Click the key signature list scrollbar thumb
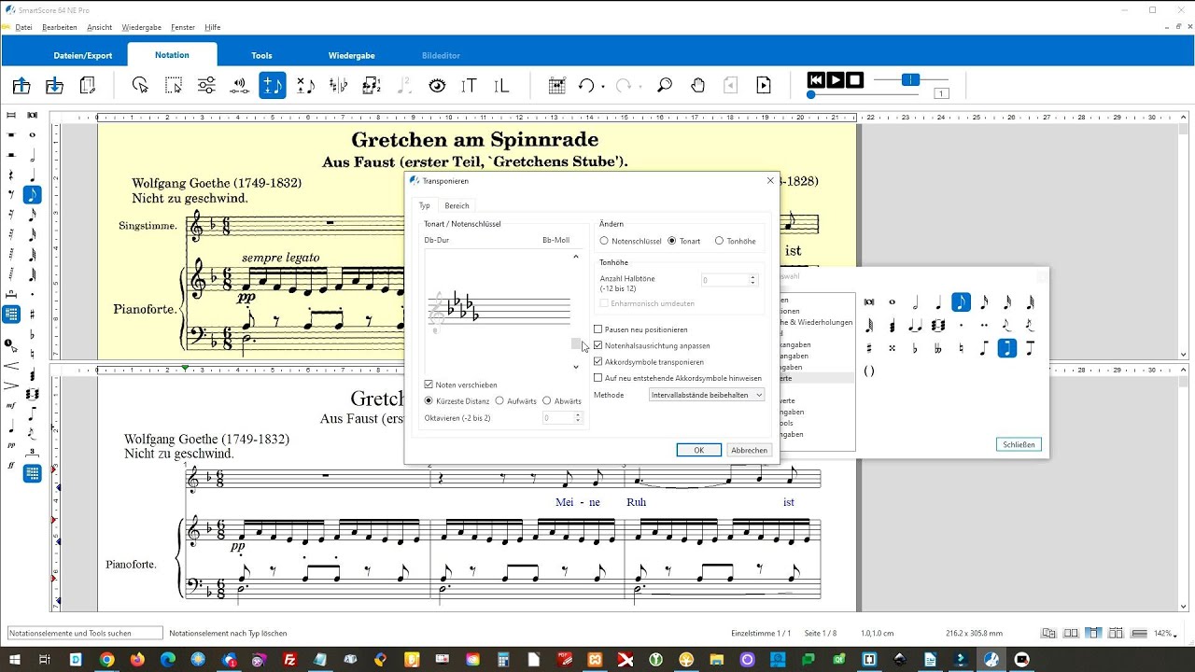1195x672 pixels. tap(576, 344)
